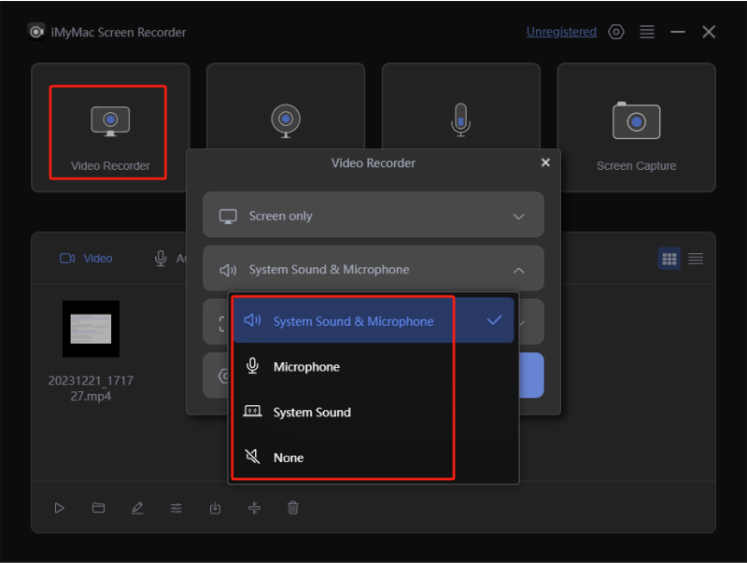Click the mute speaker icon beside None

point(252,457)
